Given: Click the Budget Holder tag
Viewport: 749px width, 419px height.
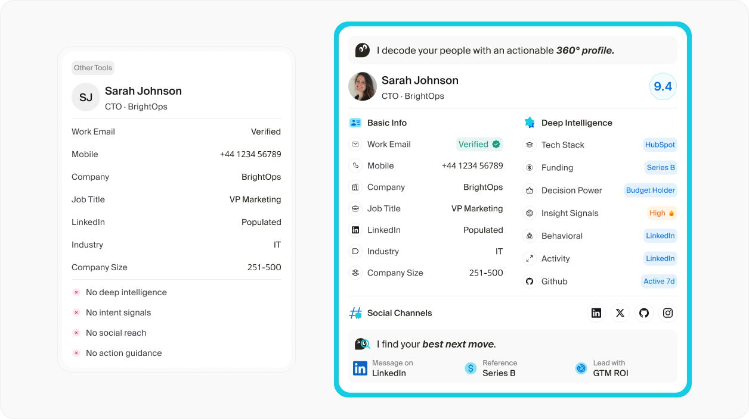Looking at the screenshot, I should (x=650, y=190).
